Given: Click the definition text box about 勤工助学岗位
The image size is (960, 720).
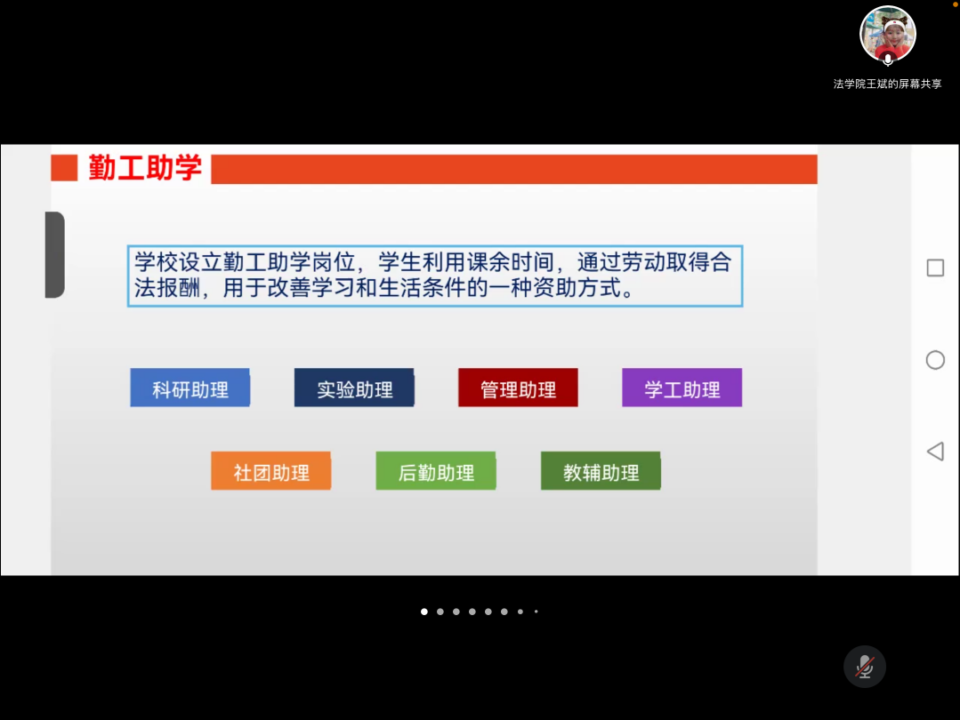Looking at the screenshot, I should pyautogui.click(x=435, y=276).
